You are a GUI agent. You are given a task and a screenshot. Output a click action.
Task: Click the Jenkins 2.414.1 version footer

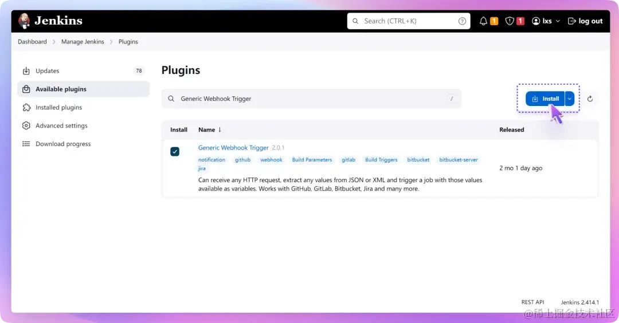coord(580,302)
